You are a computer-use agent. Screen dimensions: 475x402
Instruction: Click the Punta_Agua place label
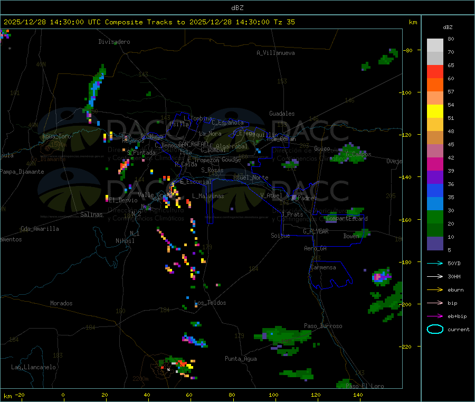[x=241, y=359]
